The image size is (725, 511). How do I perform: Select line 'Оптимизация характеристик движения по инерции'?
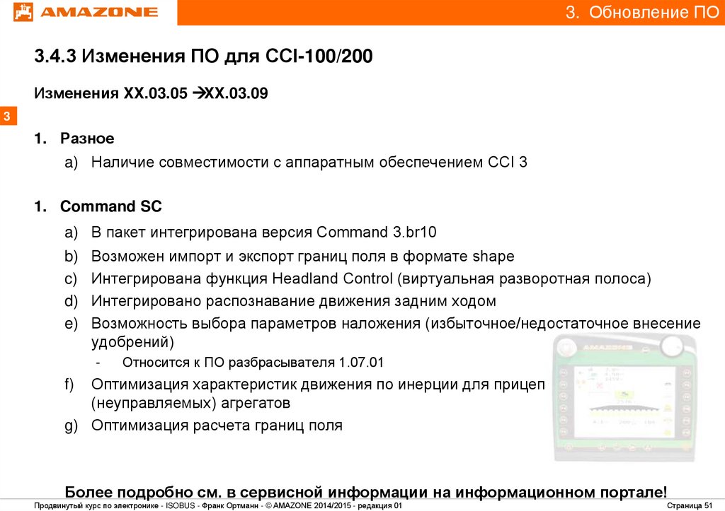pyautogui.click(x=318, y=393)
